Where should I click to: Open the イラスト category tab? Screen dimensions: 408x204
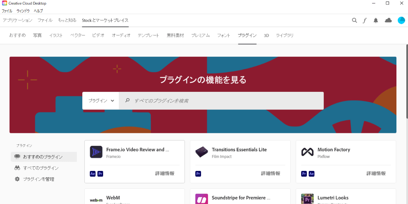[x=56, y=35]
